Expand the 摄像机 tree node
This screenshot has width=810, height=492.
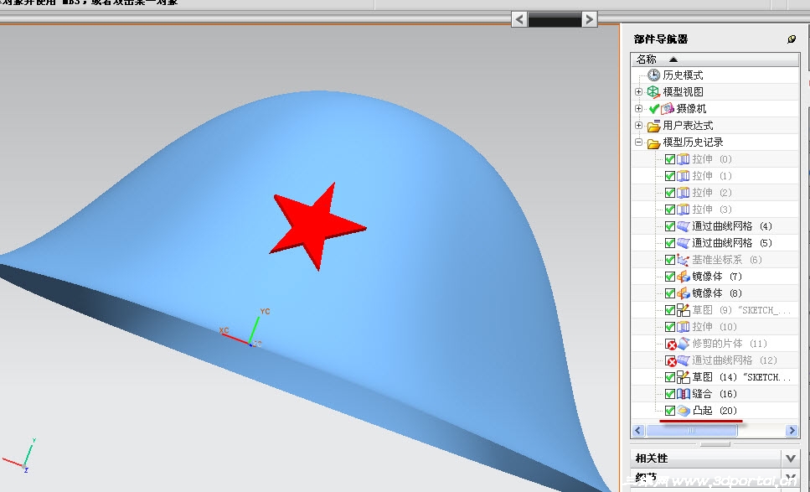pos(639,108)
